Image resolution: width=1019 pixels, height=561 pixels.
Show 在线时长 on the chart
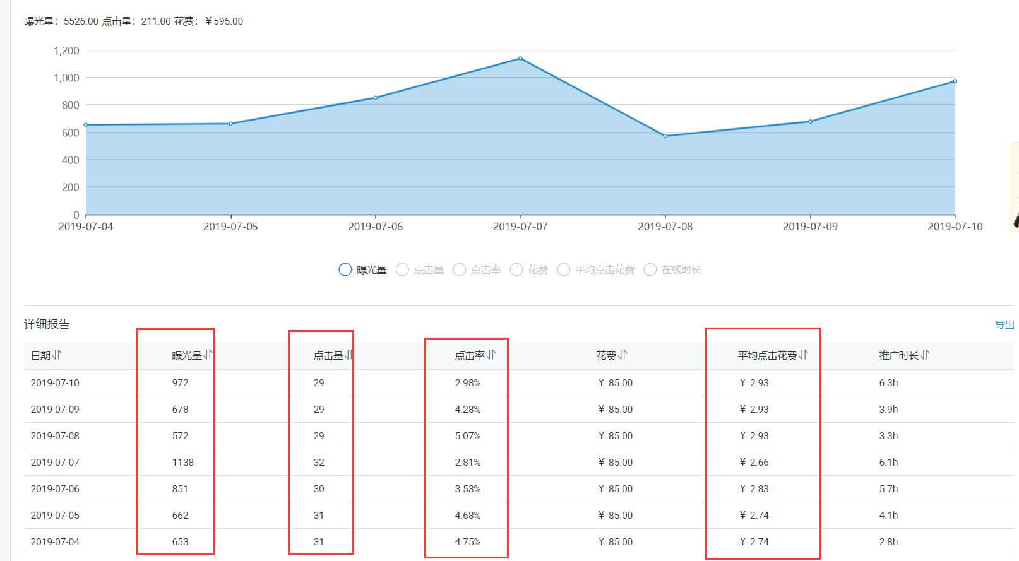650,270
